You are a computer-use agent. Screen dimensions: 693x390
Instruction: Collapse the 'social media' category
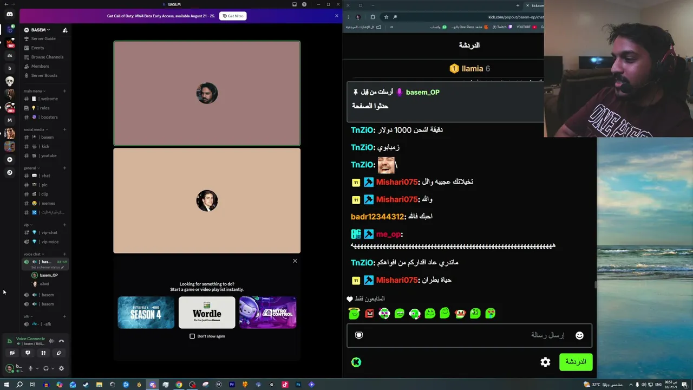coord(36,129)
